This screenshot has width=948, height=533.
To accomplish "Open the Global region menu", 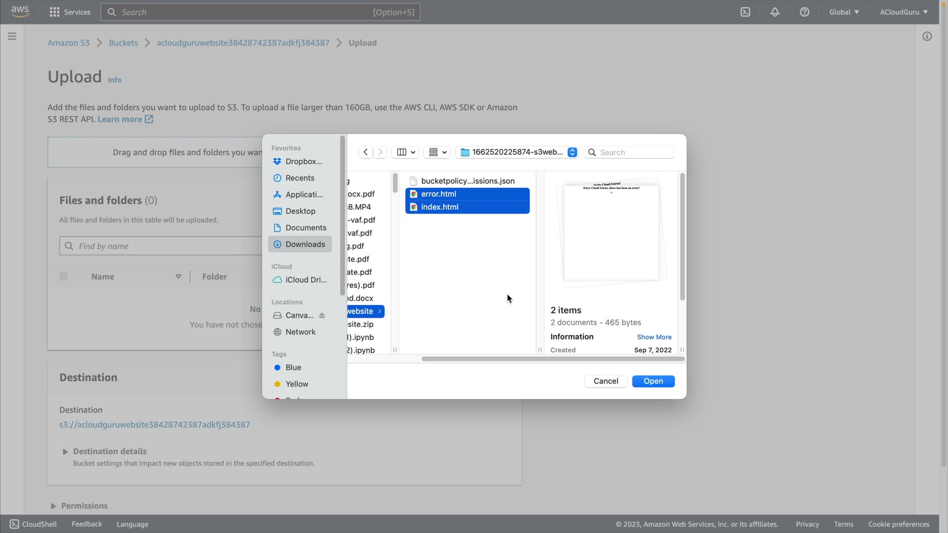I will coord(844,12).
